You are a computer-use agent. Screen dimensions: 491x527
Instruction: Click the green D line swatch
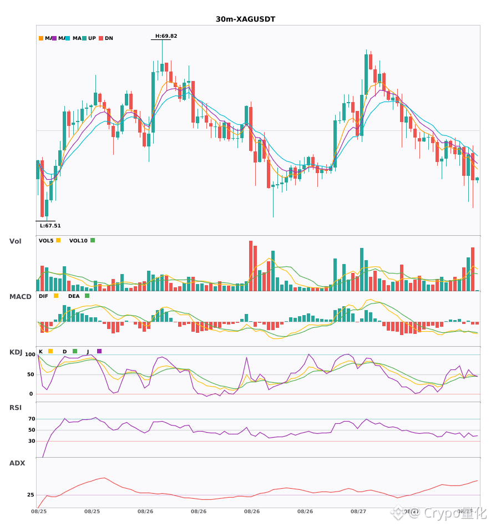pos(75,351)
